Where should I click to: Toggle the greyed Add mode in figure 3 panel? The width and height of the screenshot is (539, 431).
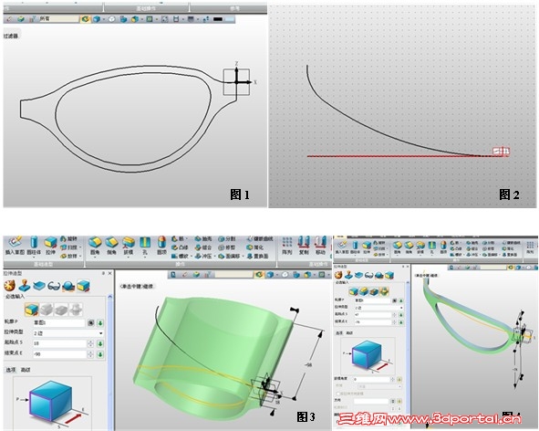[47, 310]
